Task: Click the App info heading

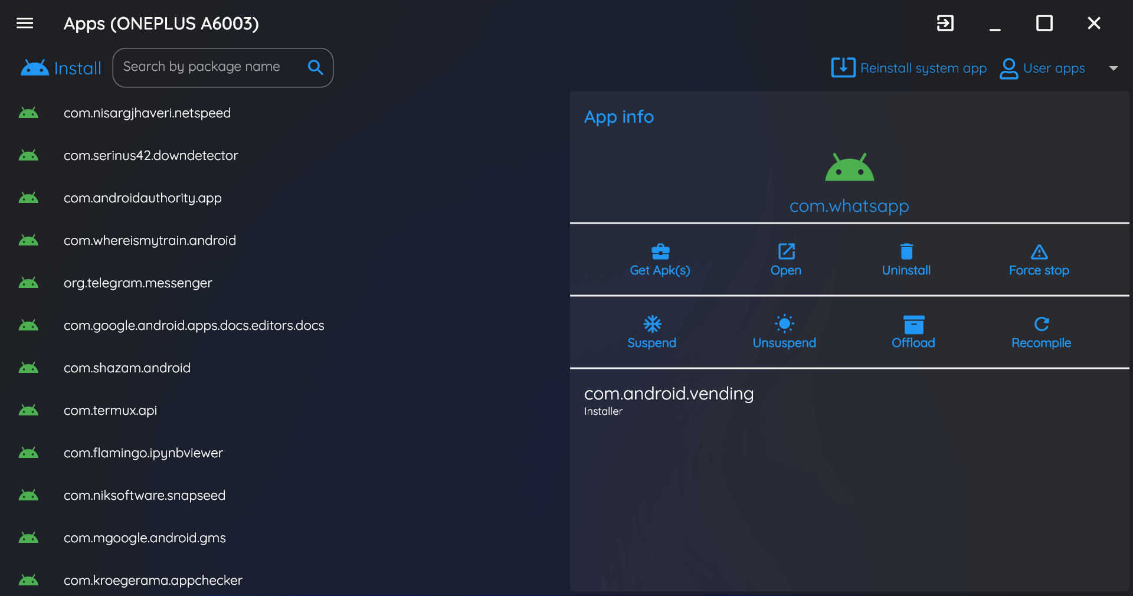Action: click(619, 117)
